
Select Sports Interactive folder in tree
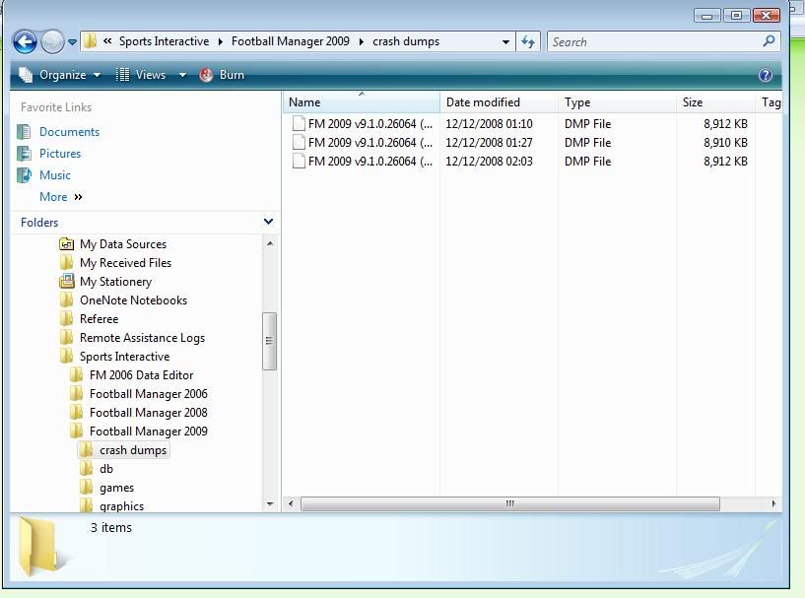tap(124, 357)
